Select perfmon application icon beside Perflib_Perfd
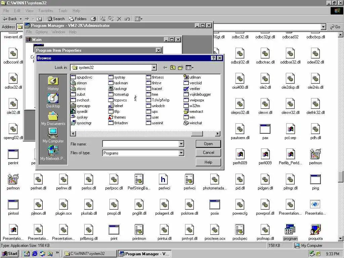The height and width of the screenshot is (258, 344). click(x=315, y=157)
